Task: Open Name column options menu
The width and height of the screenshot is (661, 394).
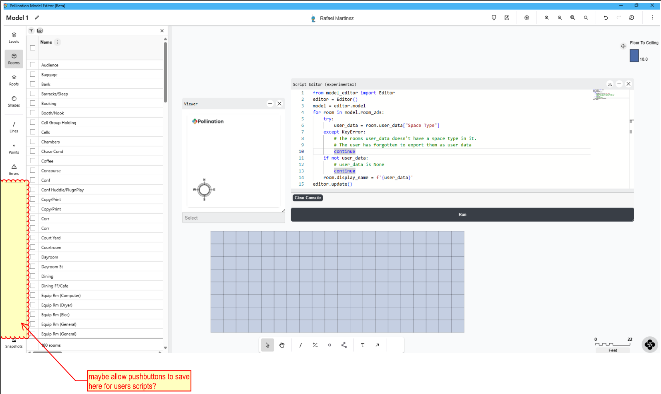Action: pyautogui.click(x=58, y=42)
